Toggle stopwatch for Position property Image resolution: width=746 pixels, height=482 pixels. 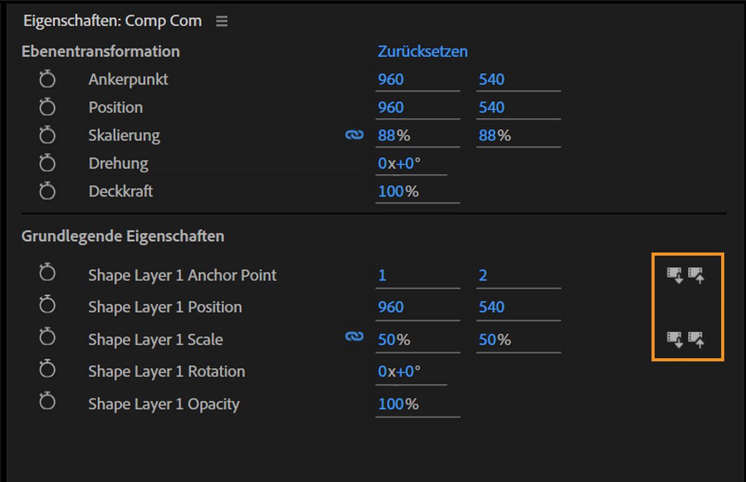[47, 107]
